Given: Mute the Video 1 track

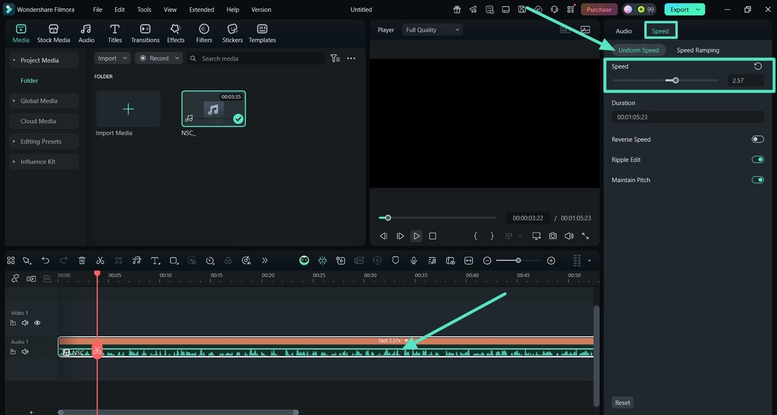Looking at the screenshot, I should 25,323.
